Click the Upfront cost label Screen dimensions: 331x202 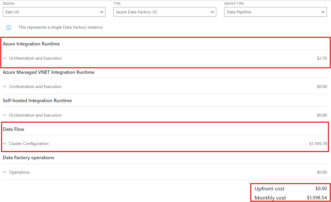(269, 189)
